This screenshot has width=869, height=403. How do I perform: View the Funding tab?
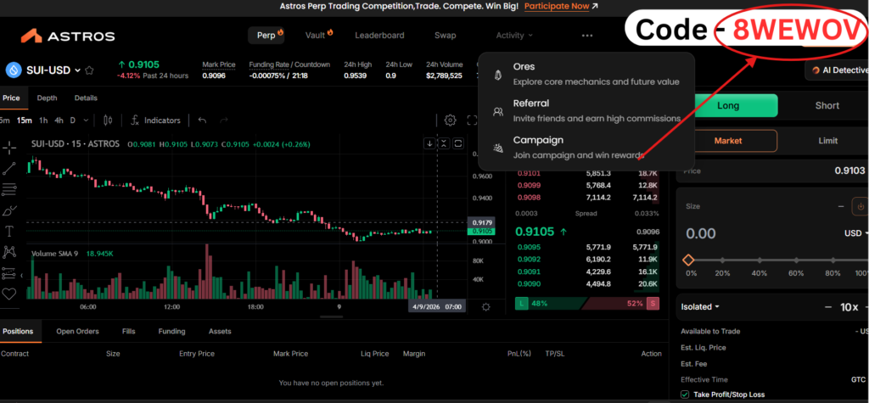coord(171,332)
